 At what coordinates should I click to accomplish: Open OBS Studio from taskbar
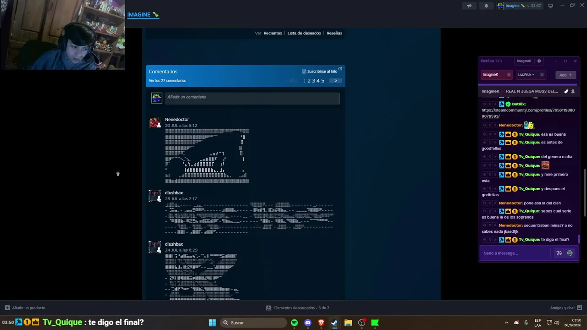[361, 323]
